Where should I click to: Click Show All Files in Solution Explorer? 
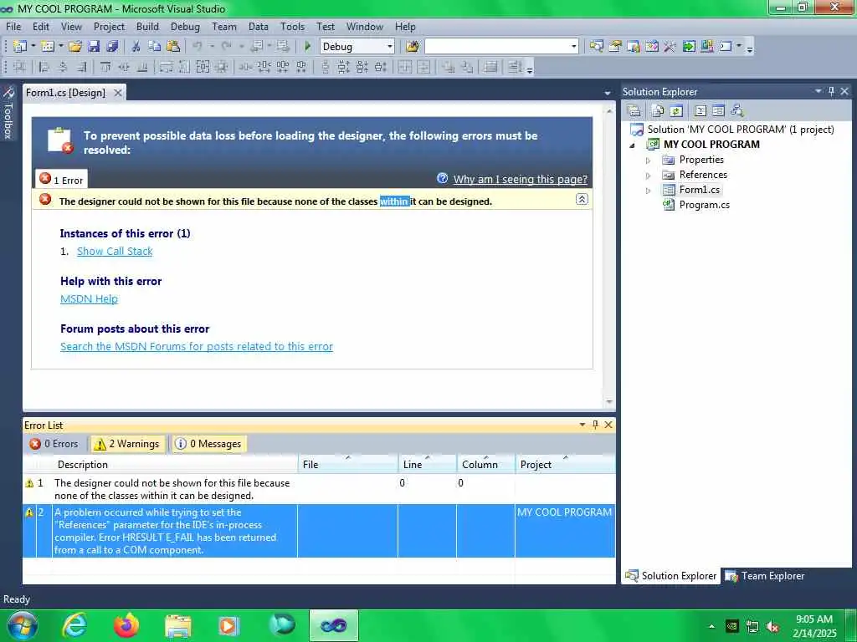point(658,111)
